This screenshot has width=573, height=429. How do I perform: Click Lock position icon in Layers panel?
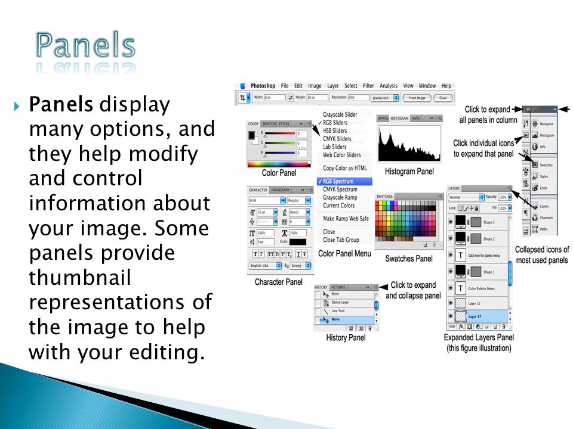pos(472,209)
